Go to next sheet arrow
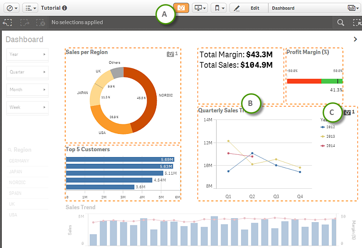The width and height of the screenshot is (362, 248). 355,39
